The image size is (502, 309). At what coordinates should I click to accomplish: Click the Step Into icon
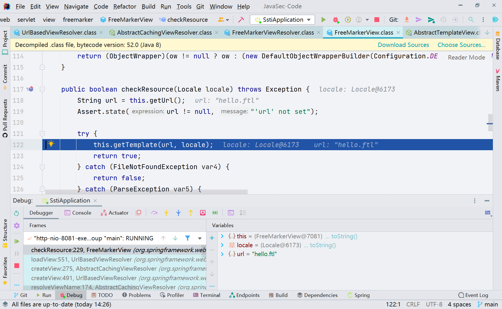(166, 213)
